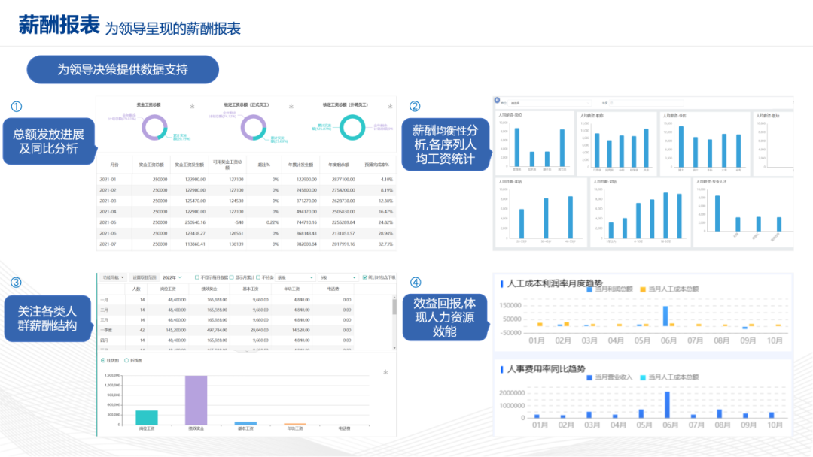813x457 pixels.
Task: Click the 0.22% cell in 2021-05 row
Action: 273,222
